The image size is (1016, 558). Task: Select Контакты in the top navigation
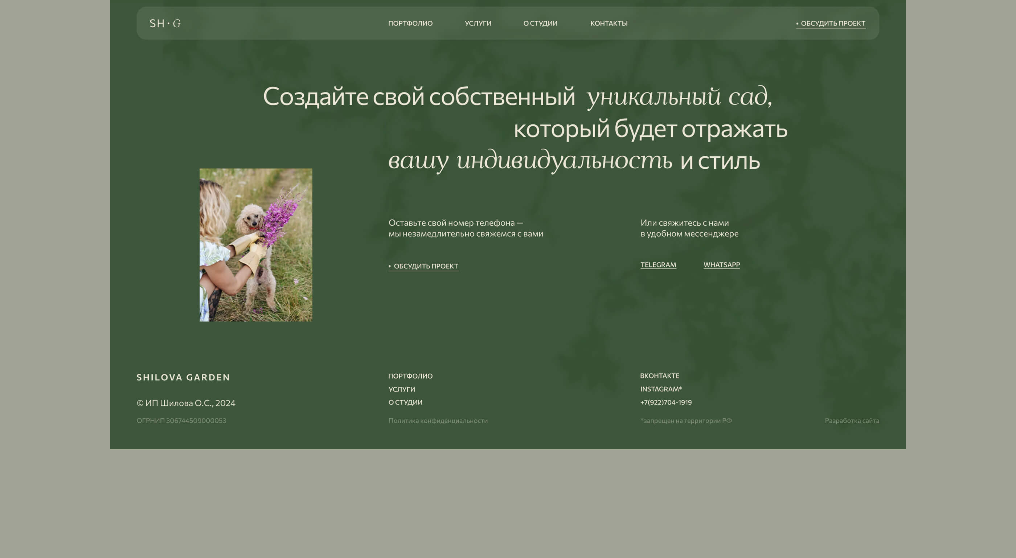[x=609, y=23]
